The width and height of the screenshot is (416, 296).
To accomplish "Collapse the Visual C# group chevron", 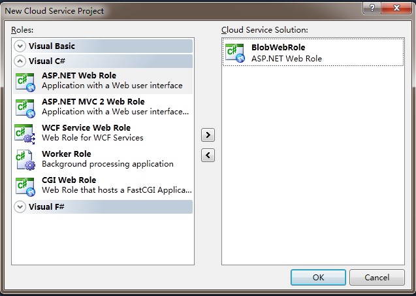I will [x=20, y=61].
